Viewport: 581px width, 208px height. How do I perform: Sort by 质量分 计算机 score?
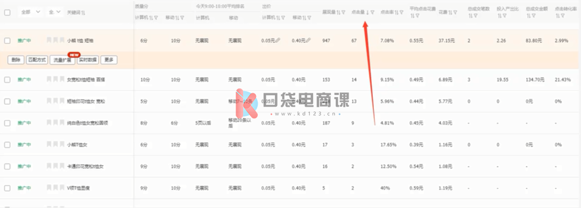click(x=151, y=18)
